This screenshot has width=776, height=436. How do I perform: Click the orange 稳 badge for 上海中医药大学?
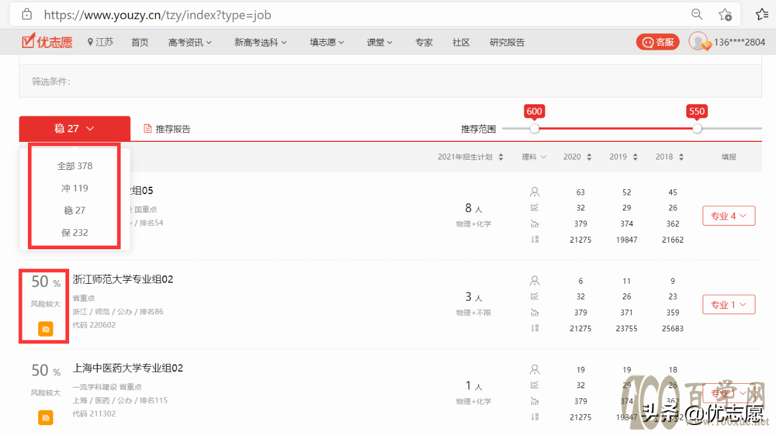[45, 417]
